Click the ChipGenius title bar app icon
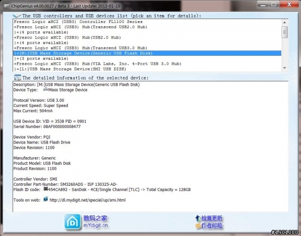This screenshot has height=236, width=301. [6, 6]
